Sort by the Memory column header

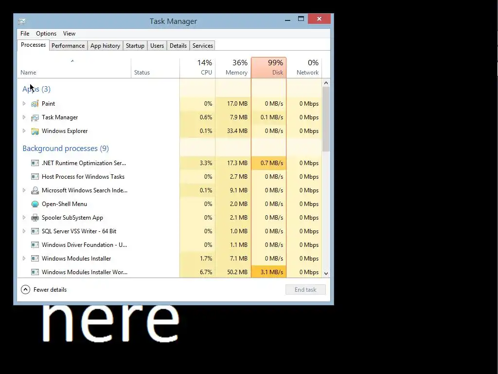[x=233, y=67]
